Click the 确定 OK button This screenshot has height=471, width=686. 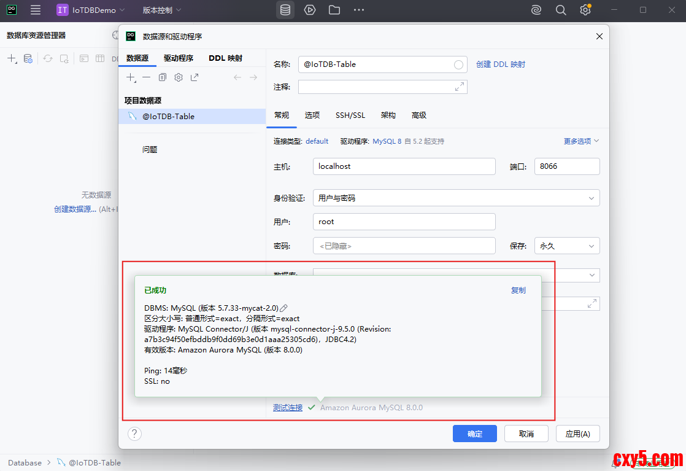[x=474, y=434]
